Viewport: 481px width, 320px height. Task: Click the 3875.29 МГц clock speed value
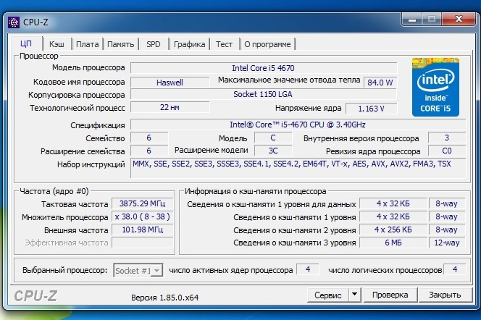(142, 203)
